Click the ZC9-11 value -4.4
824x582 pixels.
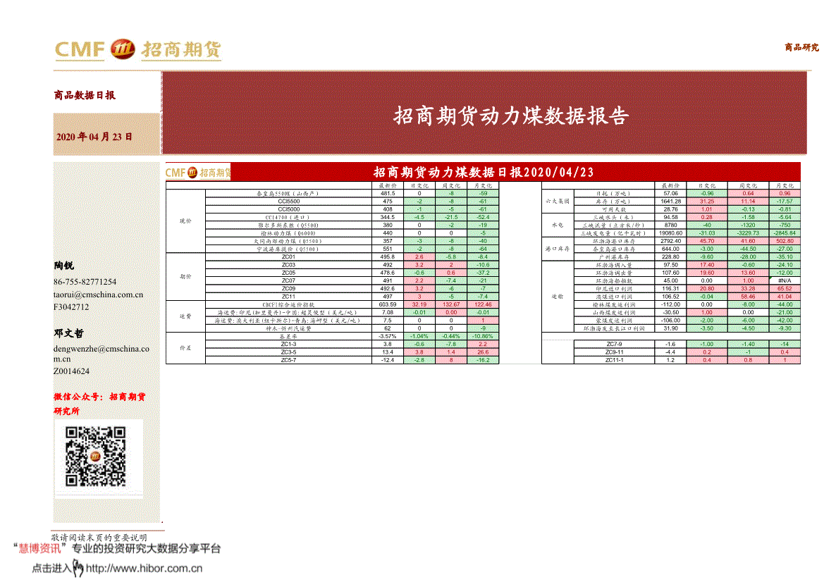click(x=670, y=352)
